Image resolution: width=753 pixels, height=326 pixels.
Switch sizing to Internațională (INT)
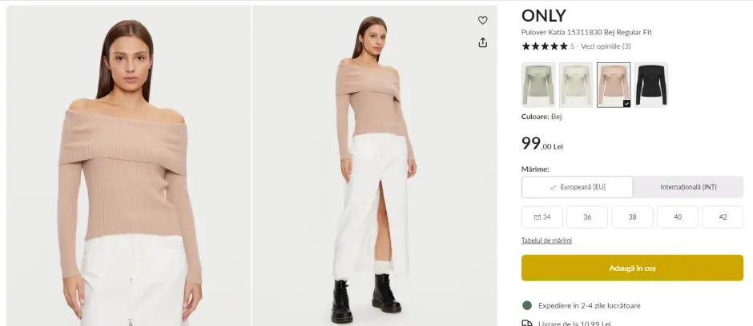click(x=688, y=187)
